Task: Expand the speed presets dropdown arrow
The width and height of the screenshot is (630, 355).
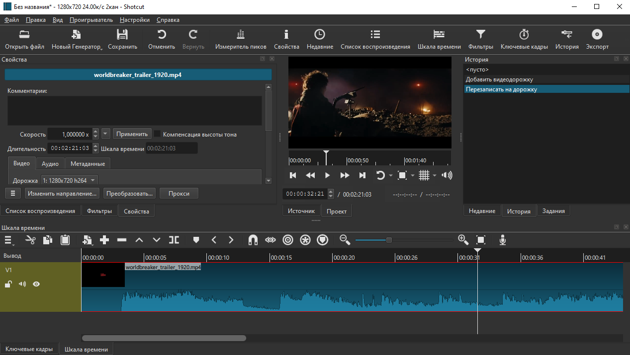Action: pyautogui.click(x=105, y=134)
